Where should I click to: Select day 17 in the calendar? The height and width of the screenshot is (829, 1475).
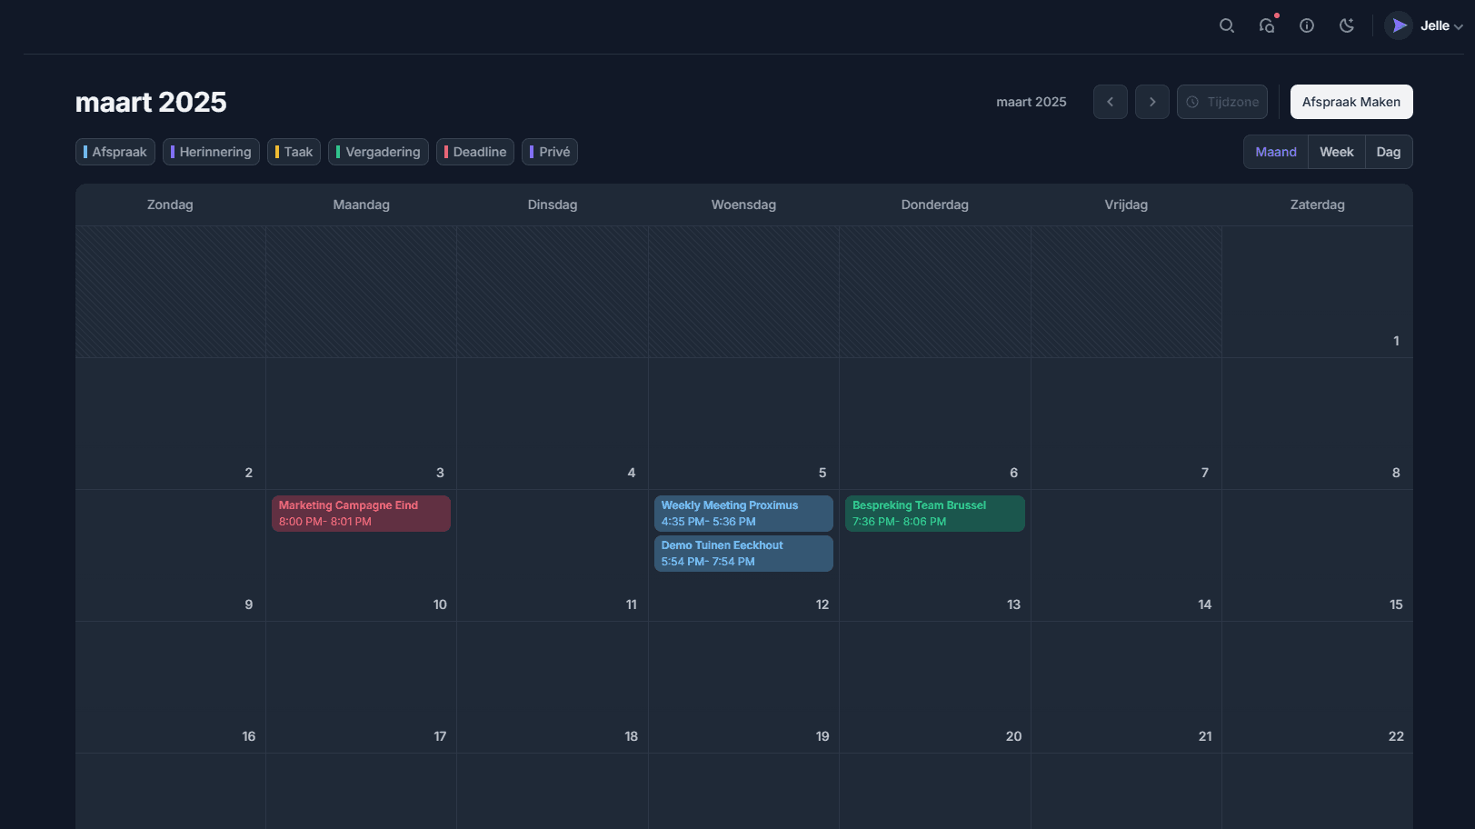pos(361,687)
